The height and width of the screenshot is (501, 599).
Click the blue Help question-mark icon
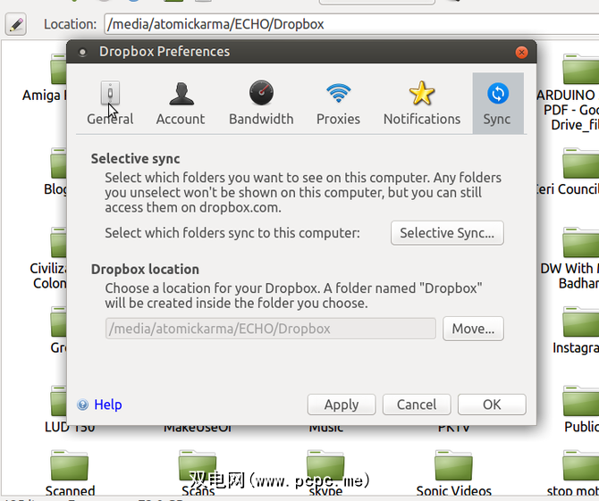(x=82, y=405)
